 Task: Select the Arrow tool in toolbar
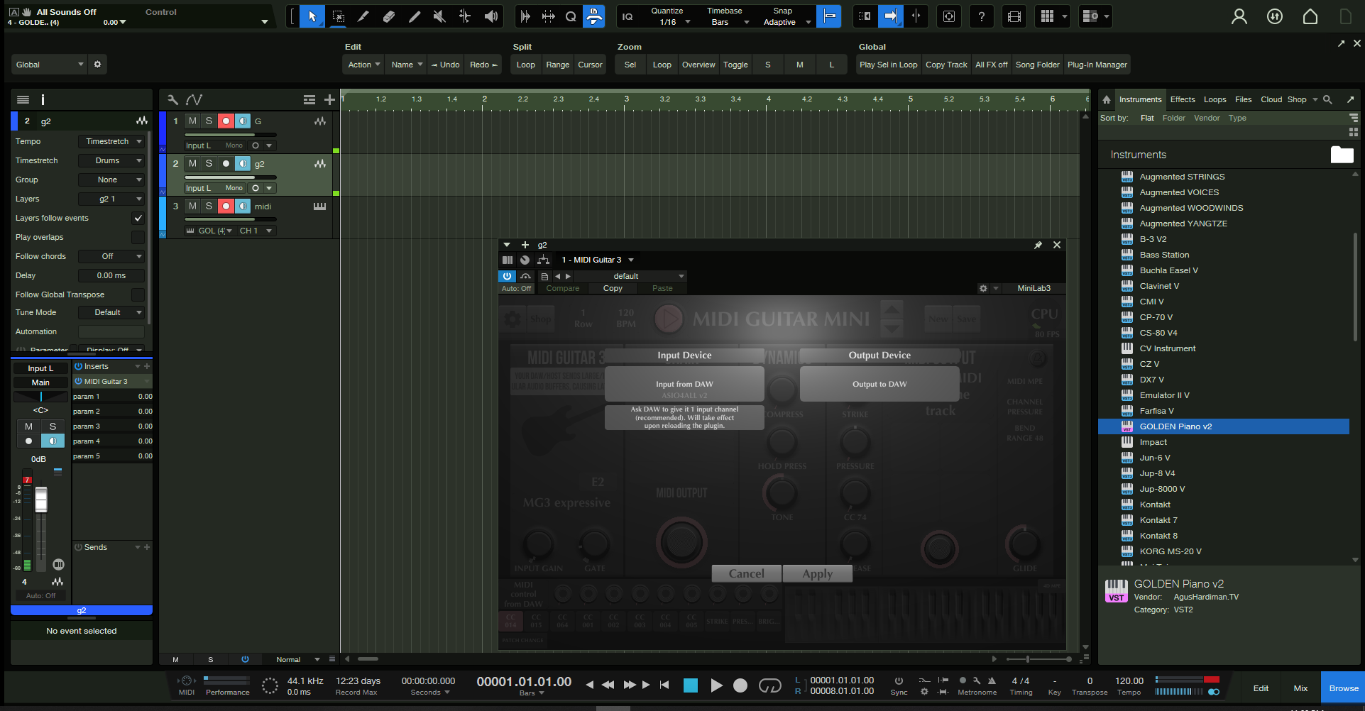coord(312,16)
